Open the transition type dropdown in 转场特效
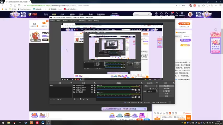 (151, 86)
